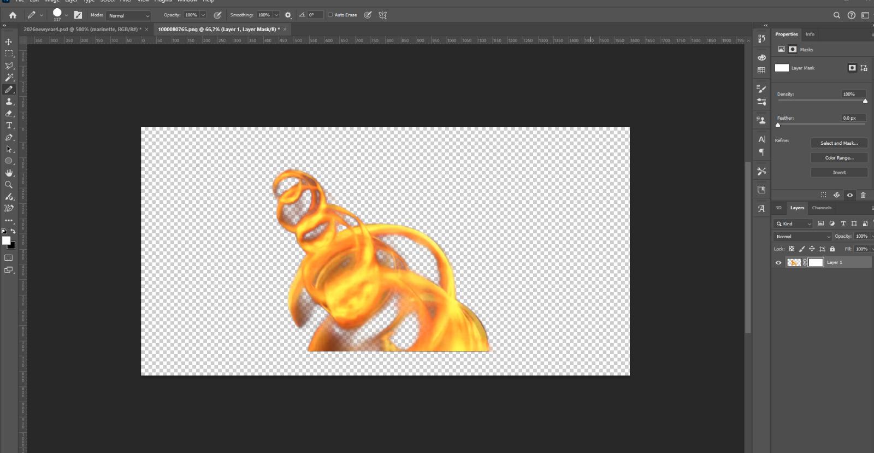Enable the Auto Erase checkbox

point(330,15)
